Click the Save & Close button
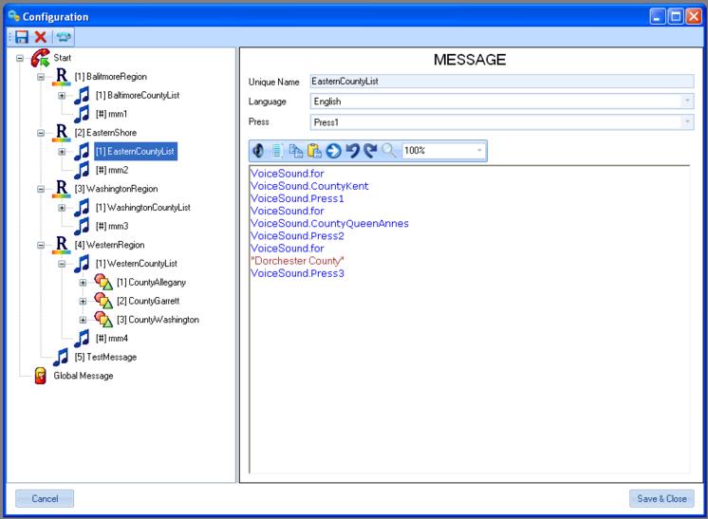 [661, 499]
